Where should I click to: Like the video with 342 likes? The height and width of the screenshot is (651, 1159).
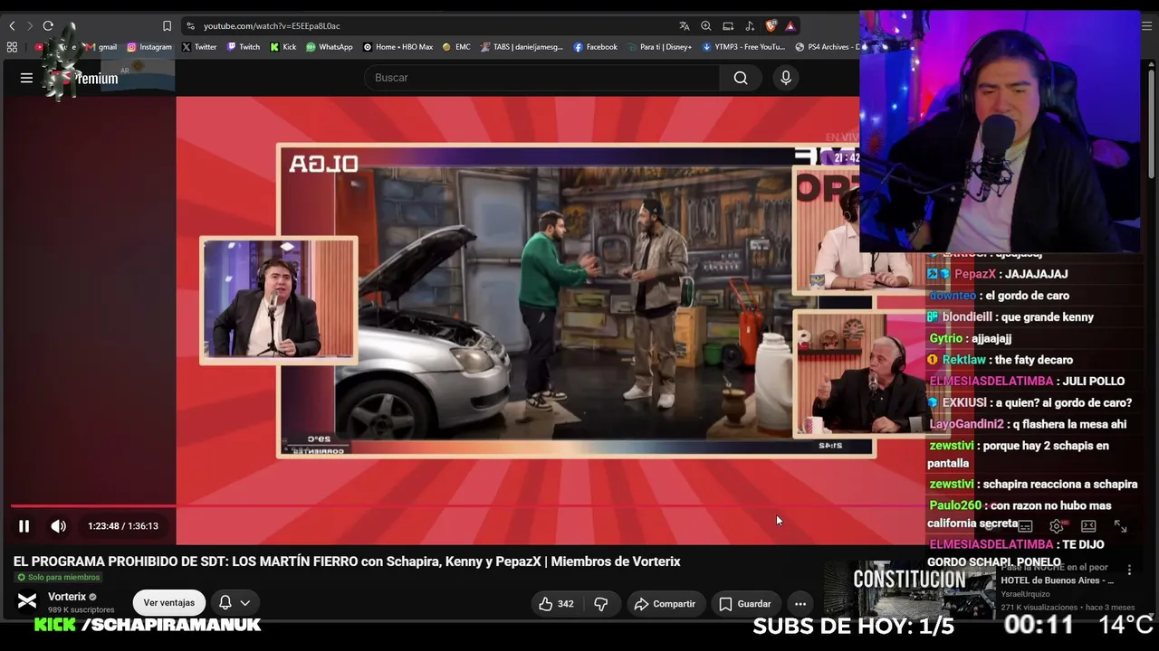[556, 604]
